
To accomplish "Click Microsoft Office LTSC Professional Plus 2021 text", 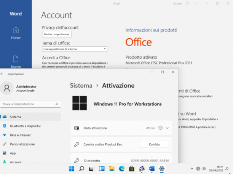I will (159, 63).
